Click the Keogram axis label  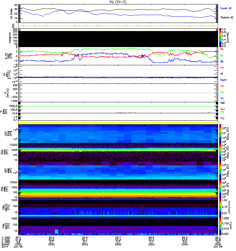tap(10, 38)
